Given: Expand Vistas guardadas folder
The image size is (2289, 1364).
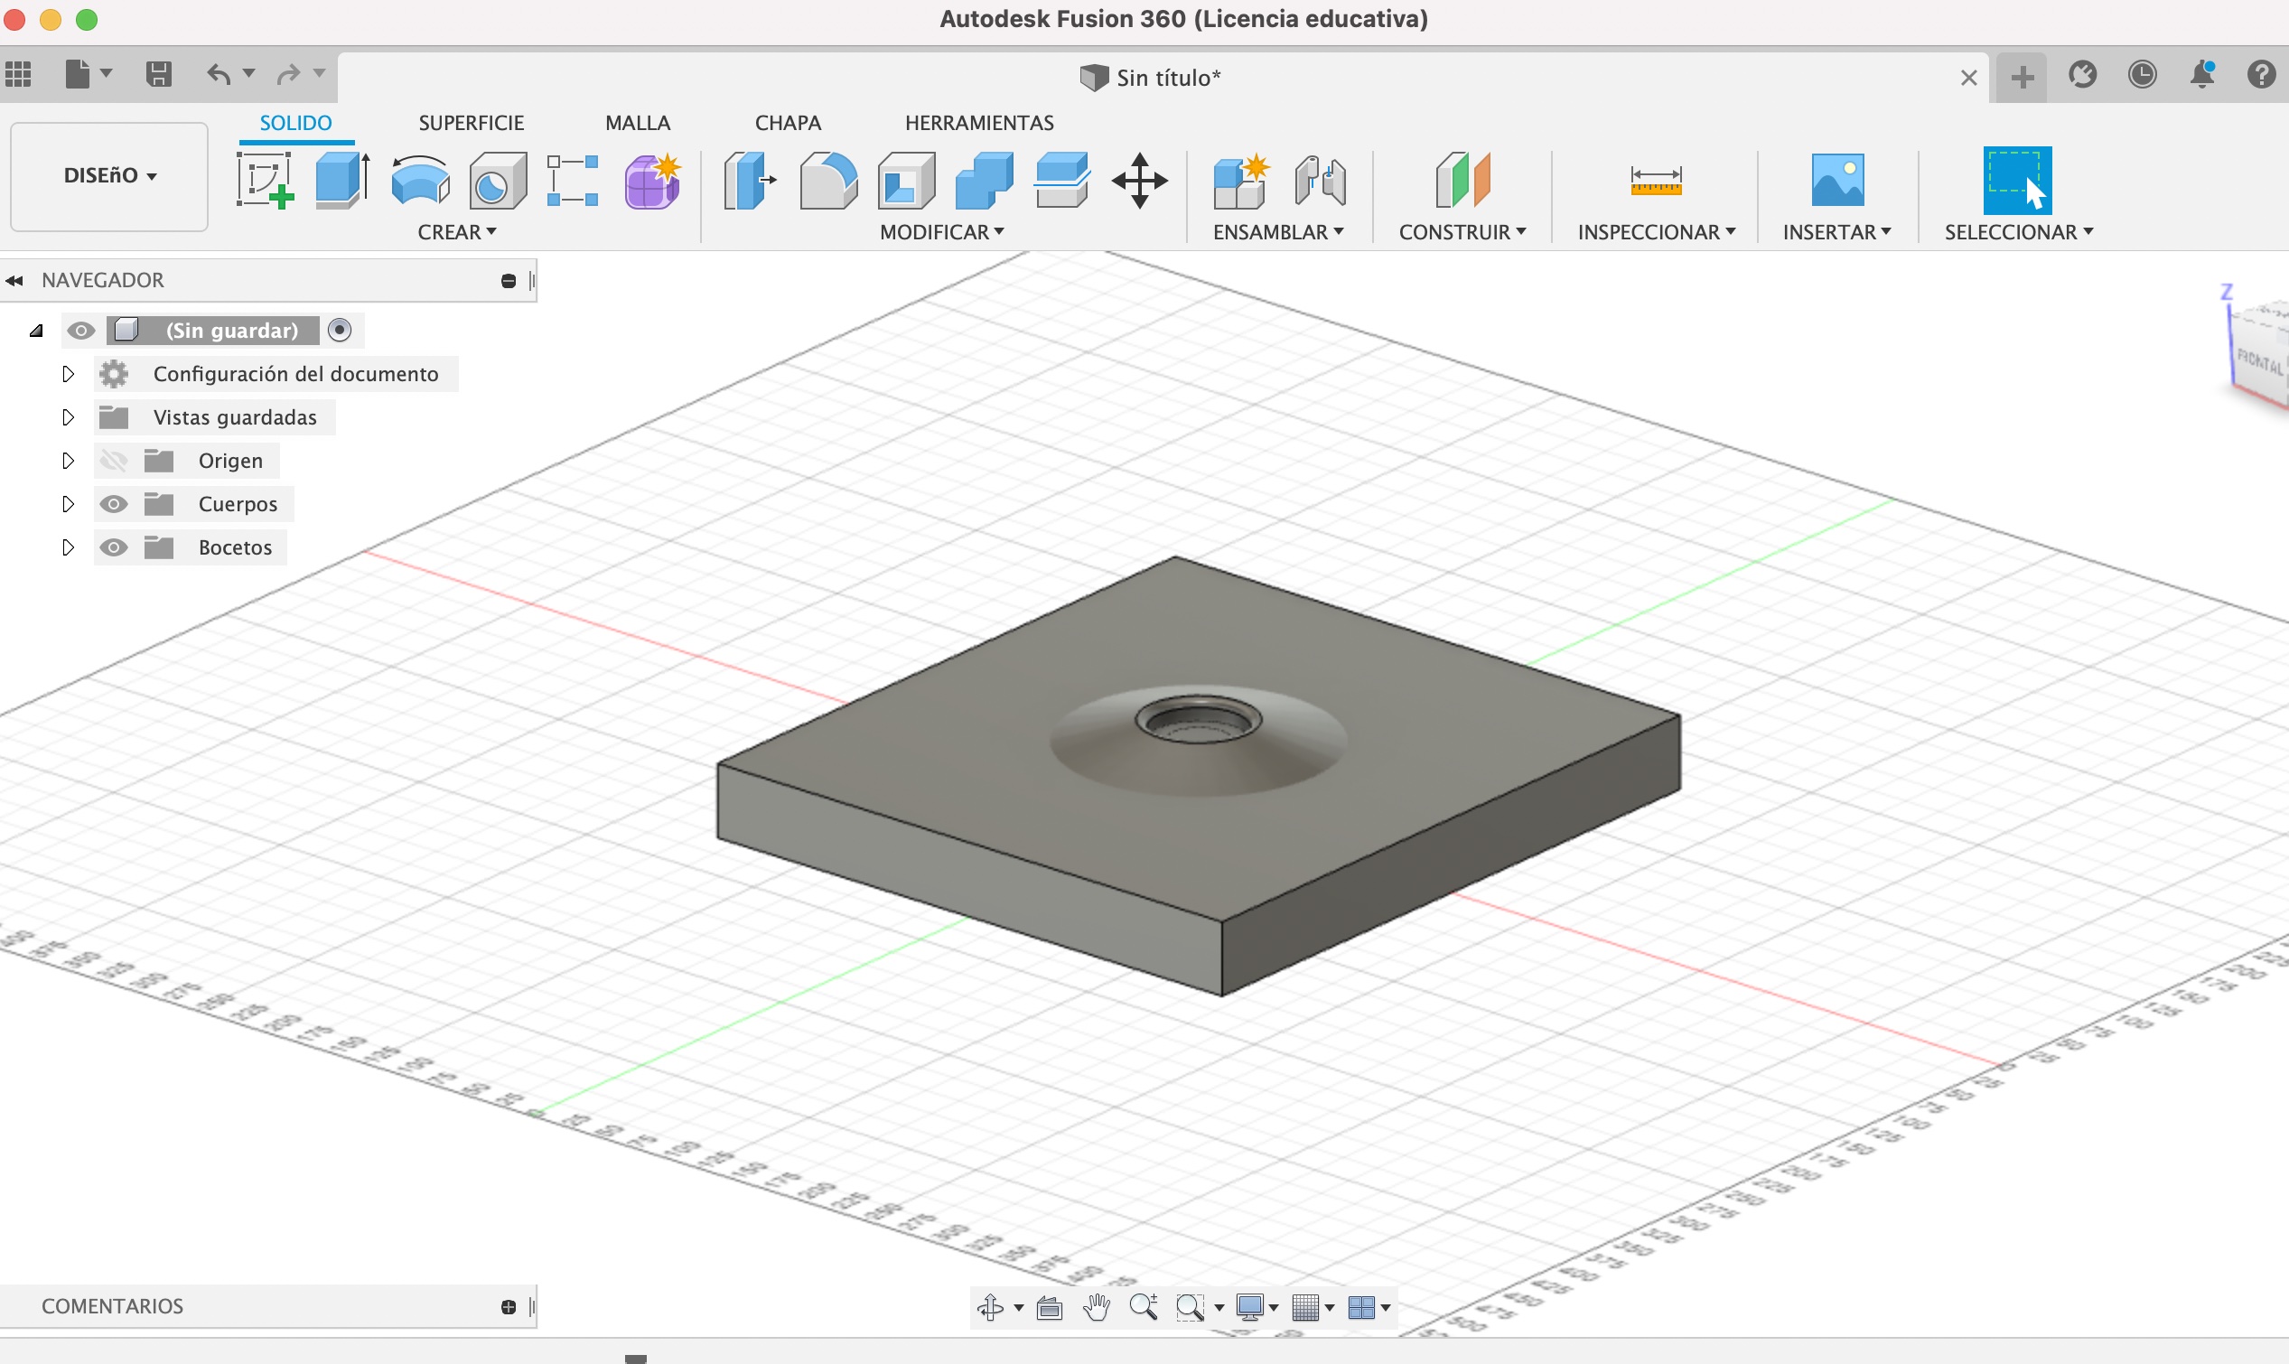Looking at the screenshot, I should coord(68,417).
